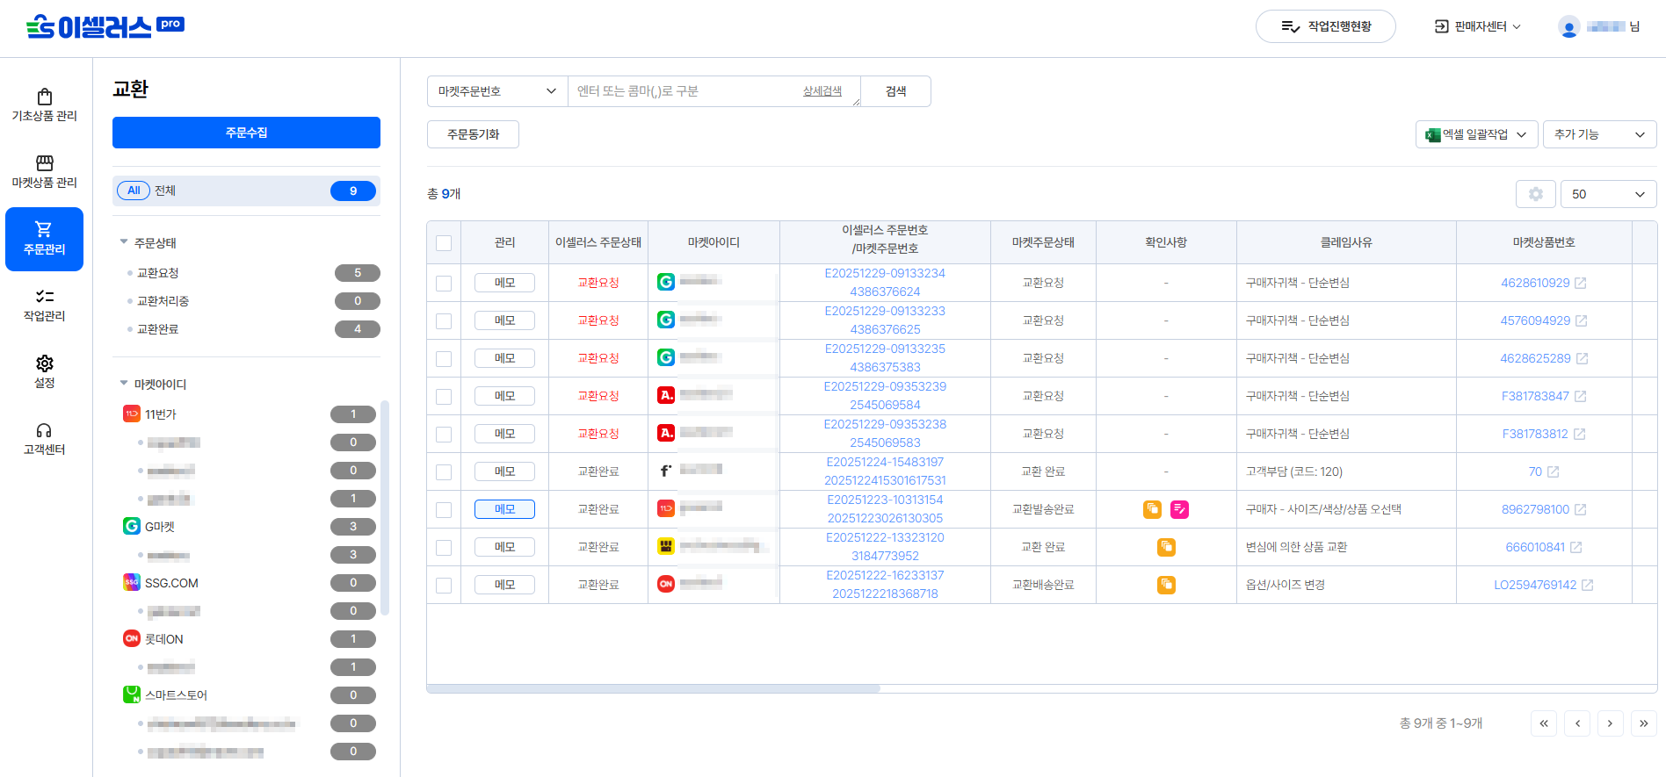This screenshot has height=777, width=1666.
Task: Open external link icon beside 4628610929
Action: [1580, 283]
